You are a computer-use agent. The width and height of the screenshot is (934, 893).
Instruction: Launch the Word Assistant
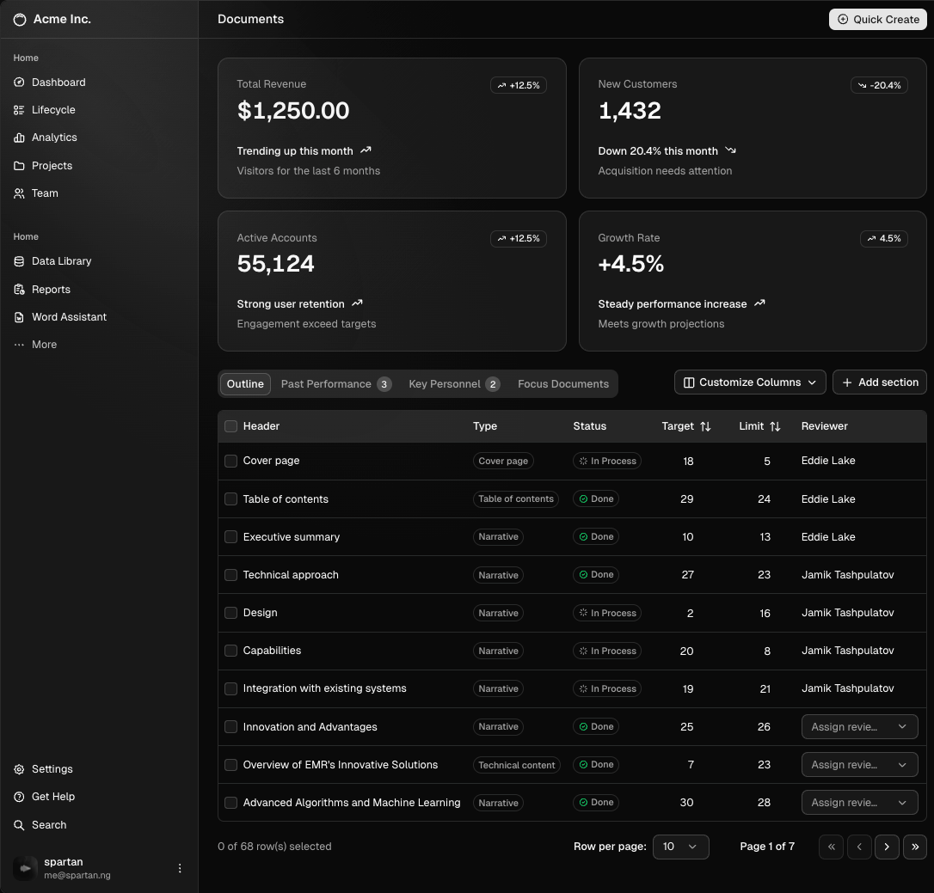point(68,316)
